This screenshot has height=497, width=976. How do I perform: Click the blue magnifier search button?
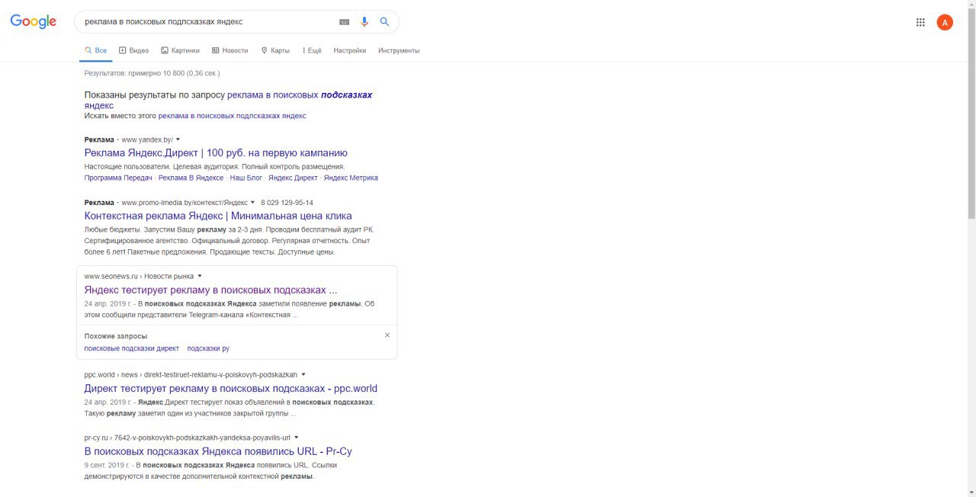(384, 22)
